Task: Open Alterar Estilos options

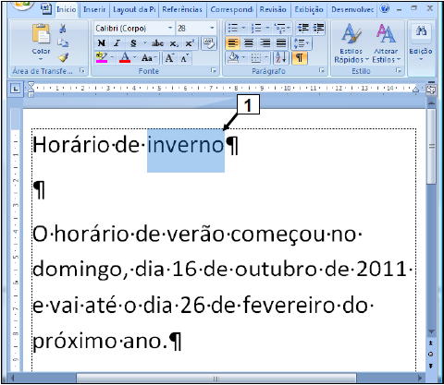Action: point(386,43)
